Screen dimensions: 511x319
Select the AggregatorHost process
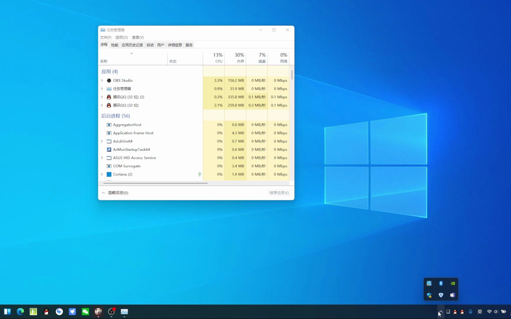pyautogui.click(x=194, y=125)
